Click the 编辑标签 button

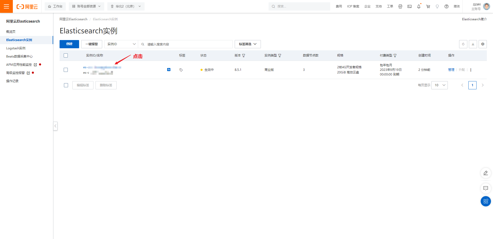pos(83,85)
